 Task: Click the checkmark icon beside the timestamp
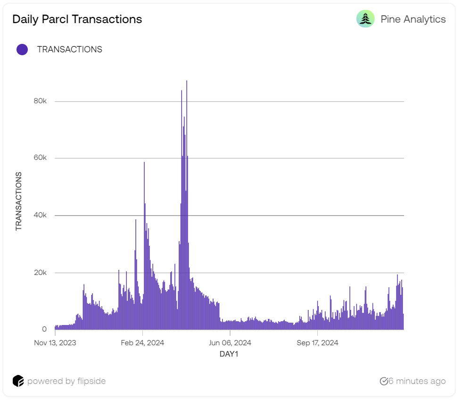(x=384, y=381)
